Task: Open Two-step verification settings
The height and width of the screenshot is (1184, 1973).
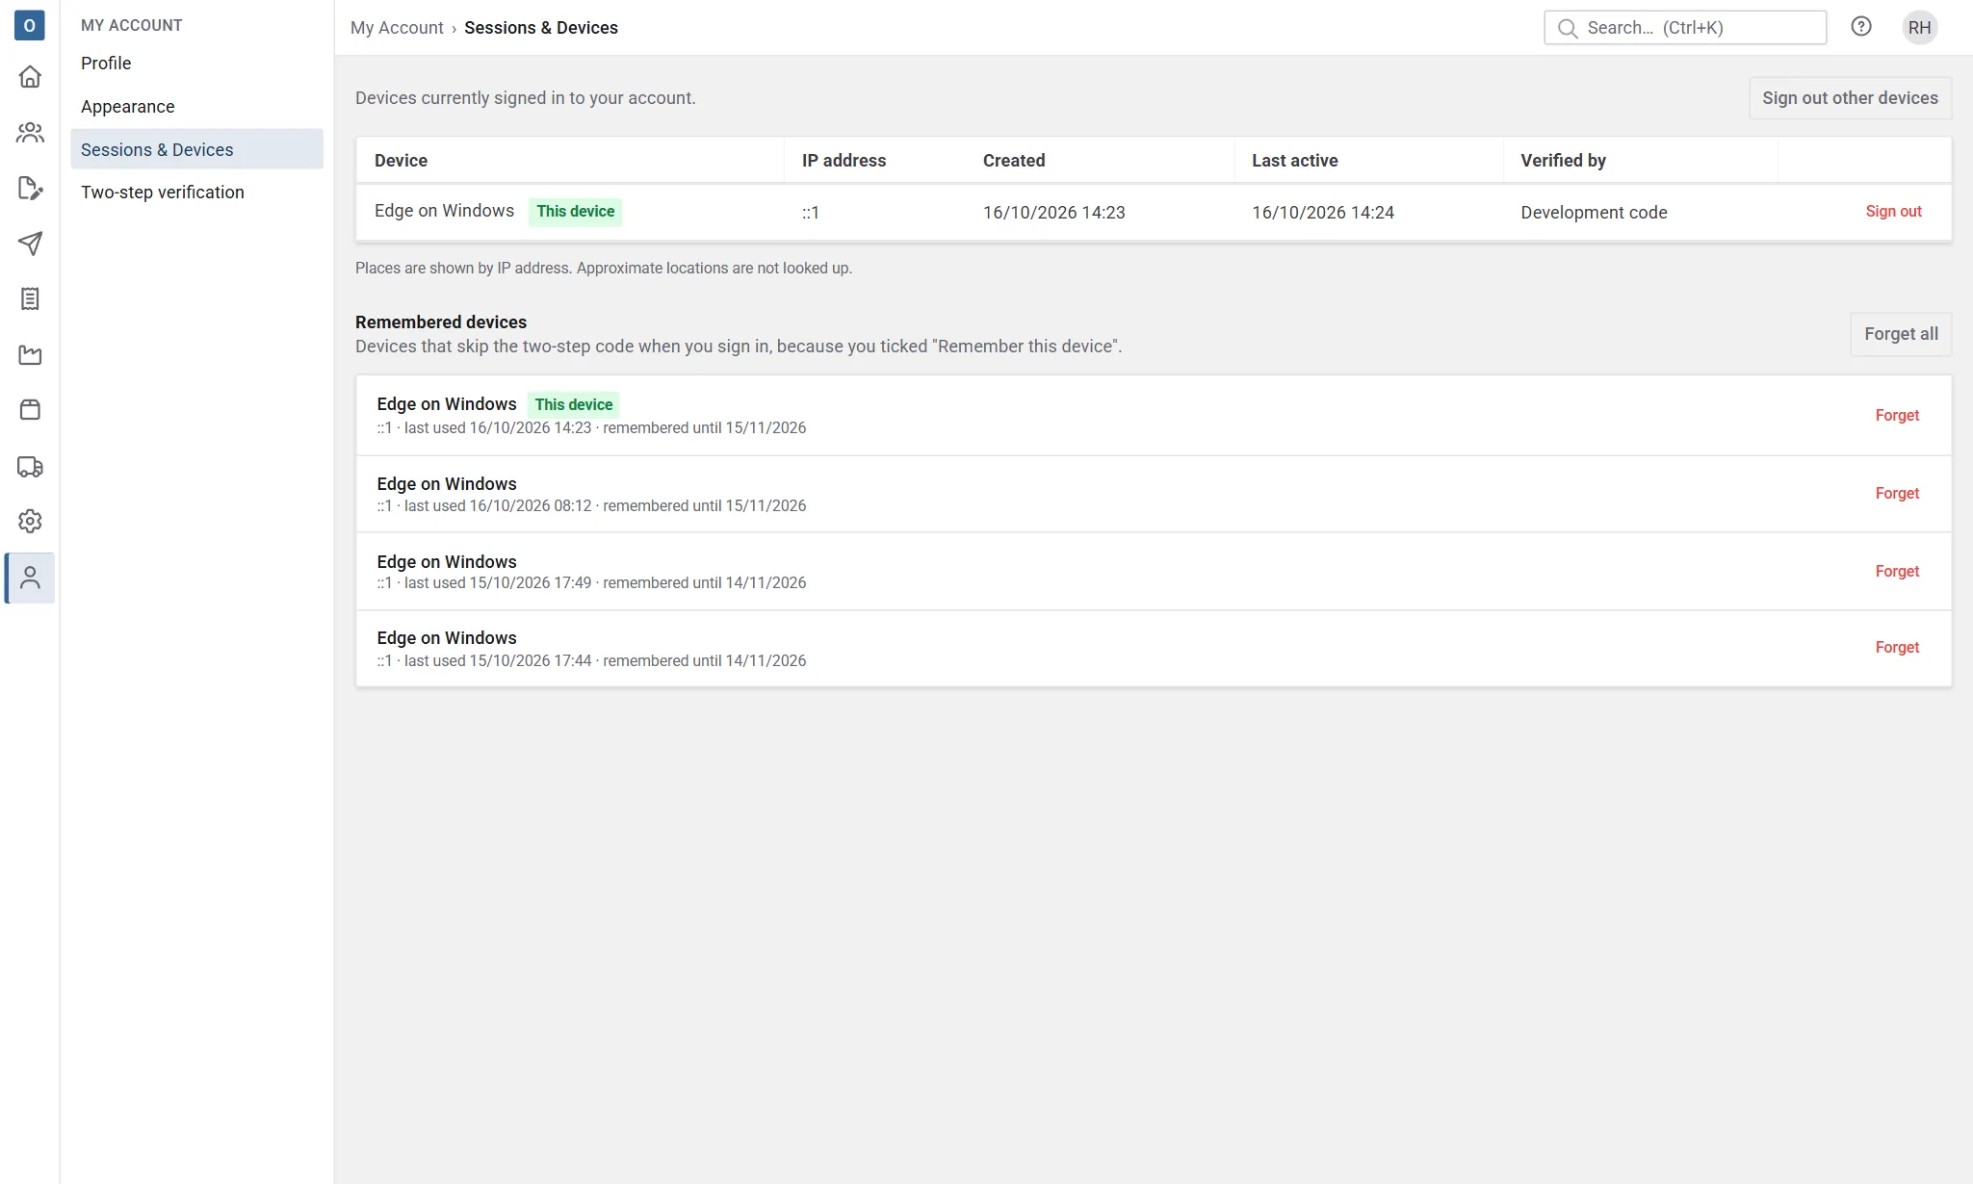Action: click(196, 193)
